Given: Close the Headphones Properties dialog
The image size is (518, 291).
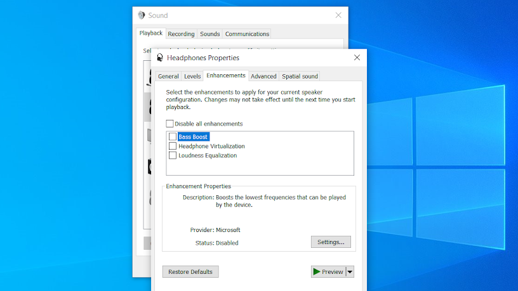Looking at the screenshot, I should [x=357, y=58].
